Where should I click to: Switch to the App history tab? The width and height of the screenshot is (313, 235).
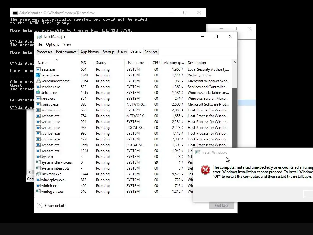(x=90, y=52)
